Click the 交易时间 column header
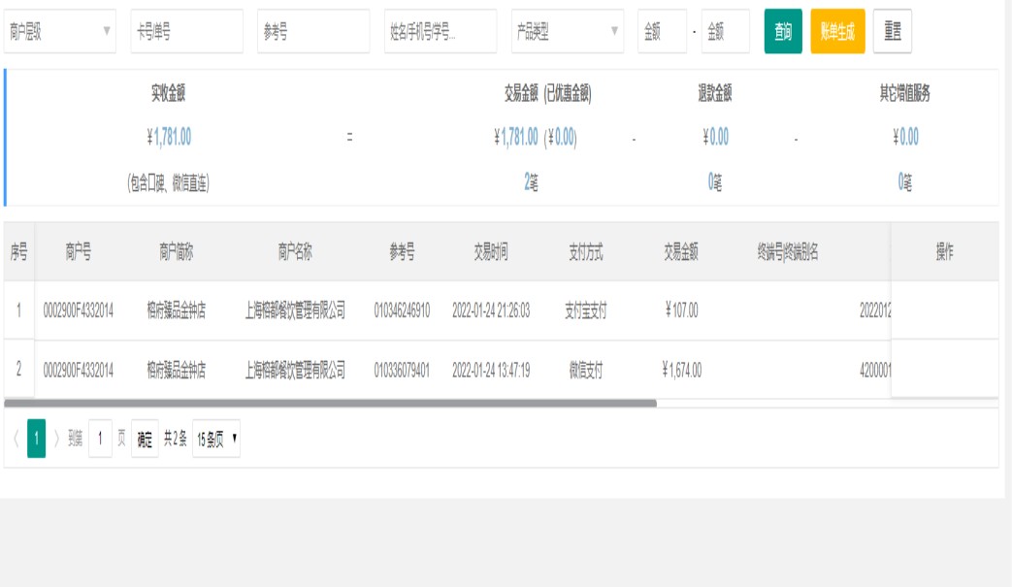Image resolution: width=1012 pixels, height=587 pixels. pyautogui.click(x=490, y=252)
